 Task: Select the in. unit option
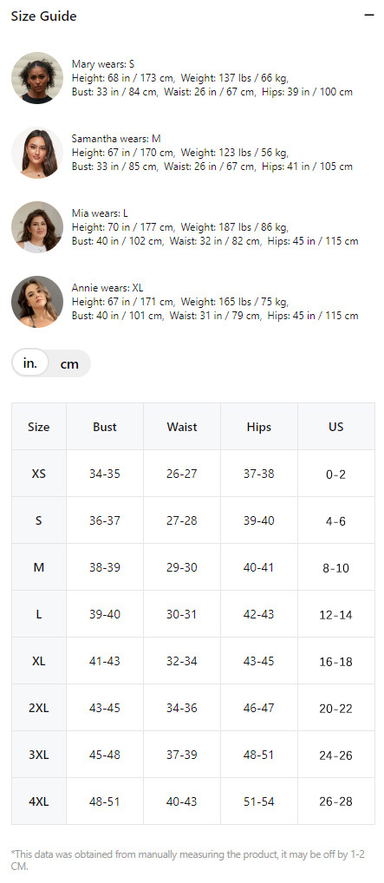click(x=30, y=363)
